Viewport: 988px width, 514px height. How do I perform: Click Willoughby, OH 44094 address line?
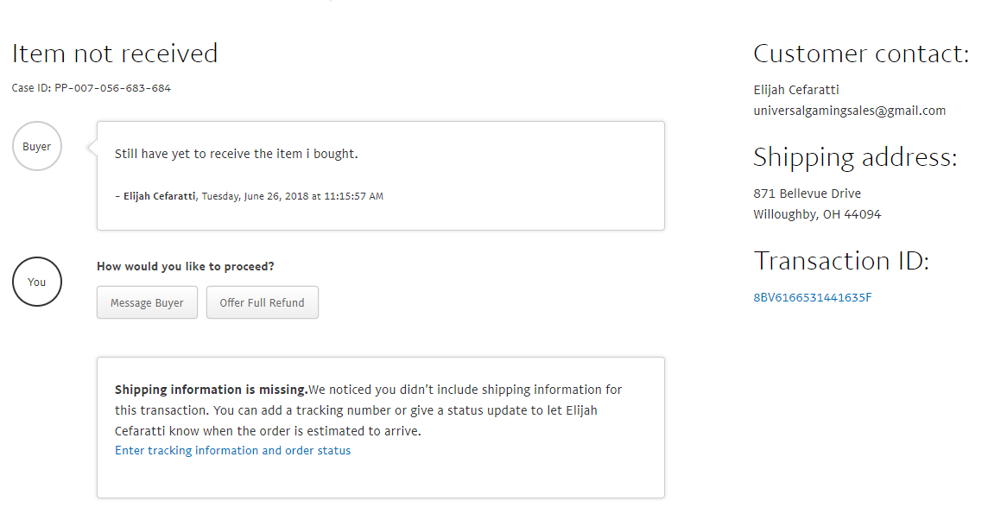(x=817, y=214)
